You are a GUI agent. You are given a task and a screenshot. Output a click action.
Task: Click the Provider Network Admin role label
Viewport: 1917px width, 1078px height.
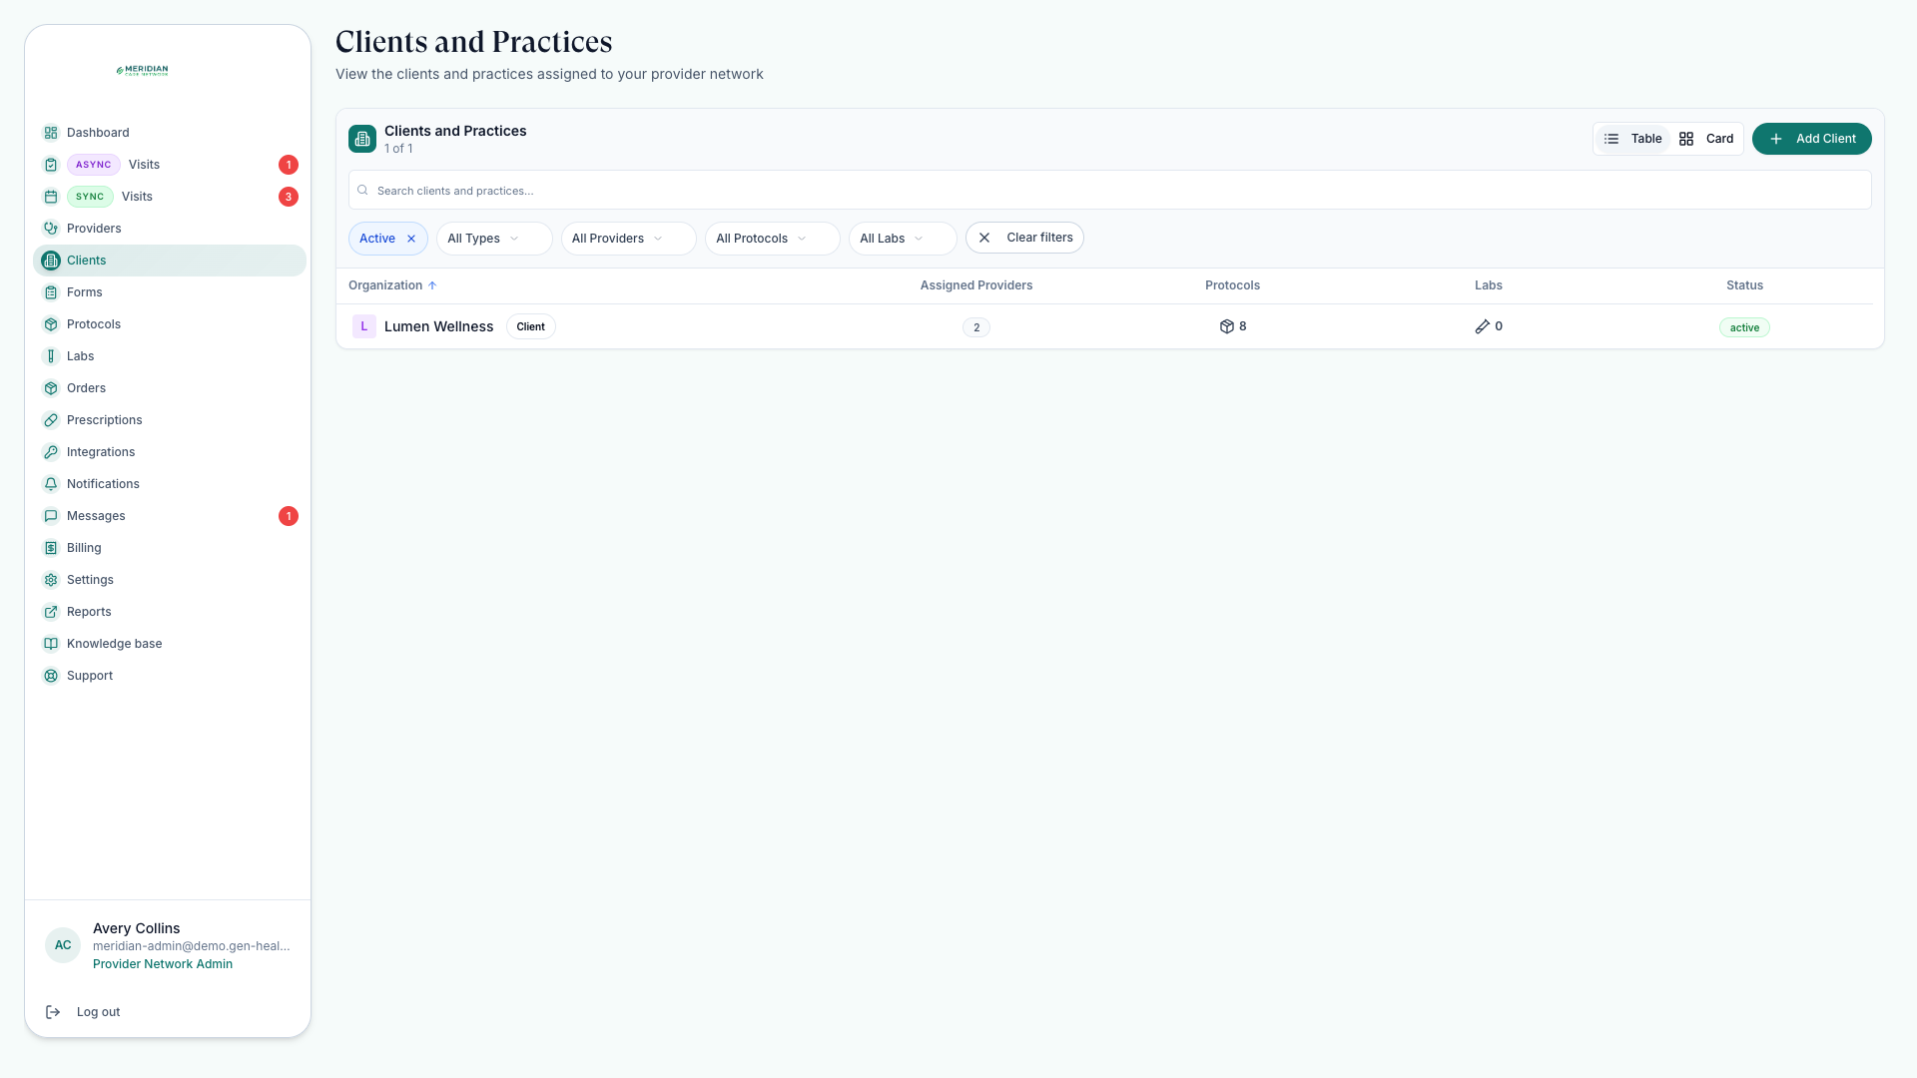click(x=163, y=964)
